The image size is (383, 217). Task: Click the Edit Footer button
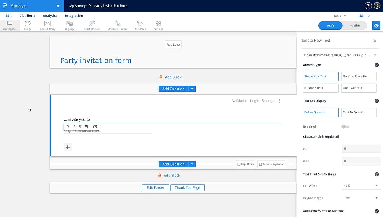pos(155,187)
